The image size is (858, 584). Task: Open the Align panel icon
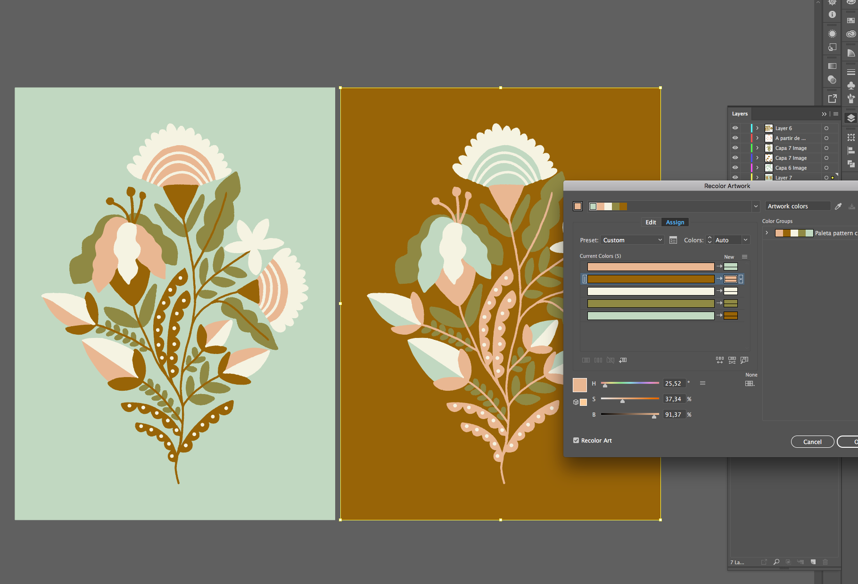click(850, 151)
